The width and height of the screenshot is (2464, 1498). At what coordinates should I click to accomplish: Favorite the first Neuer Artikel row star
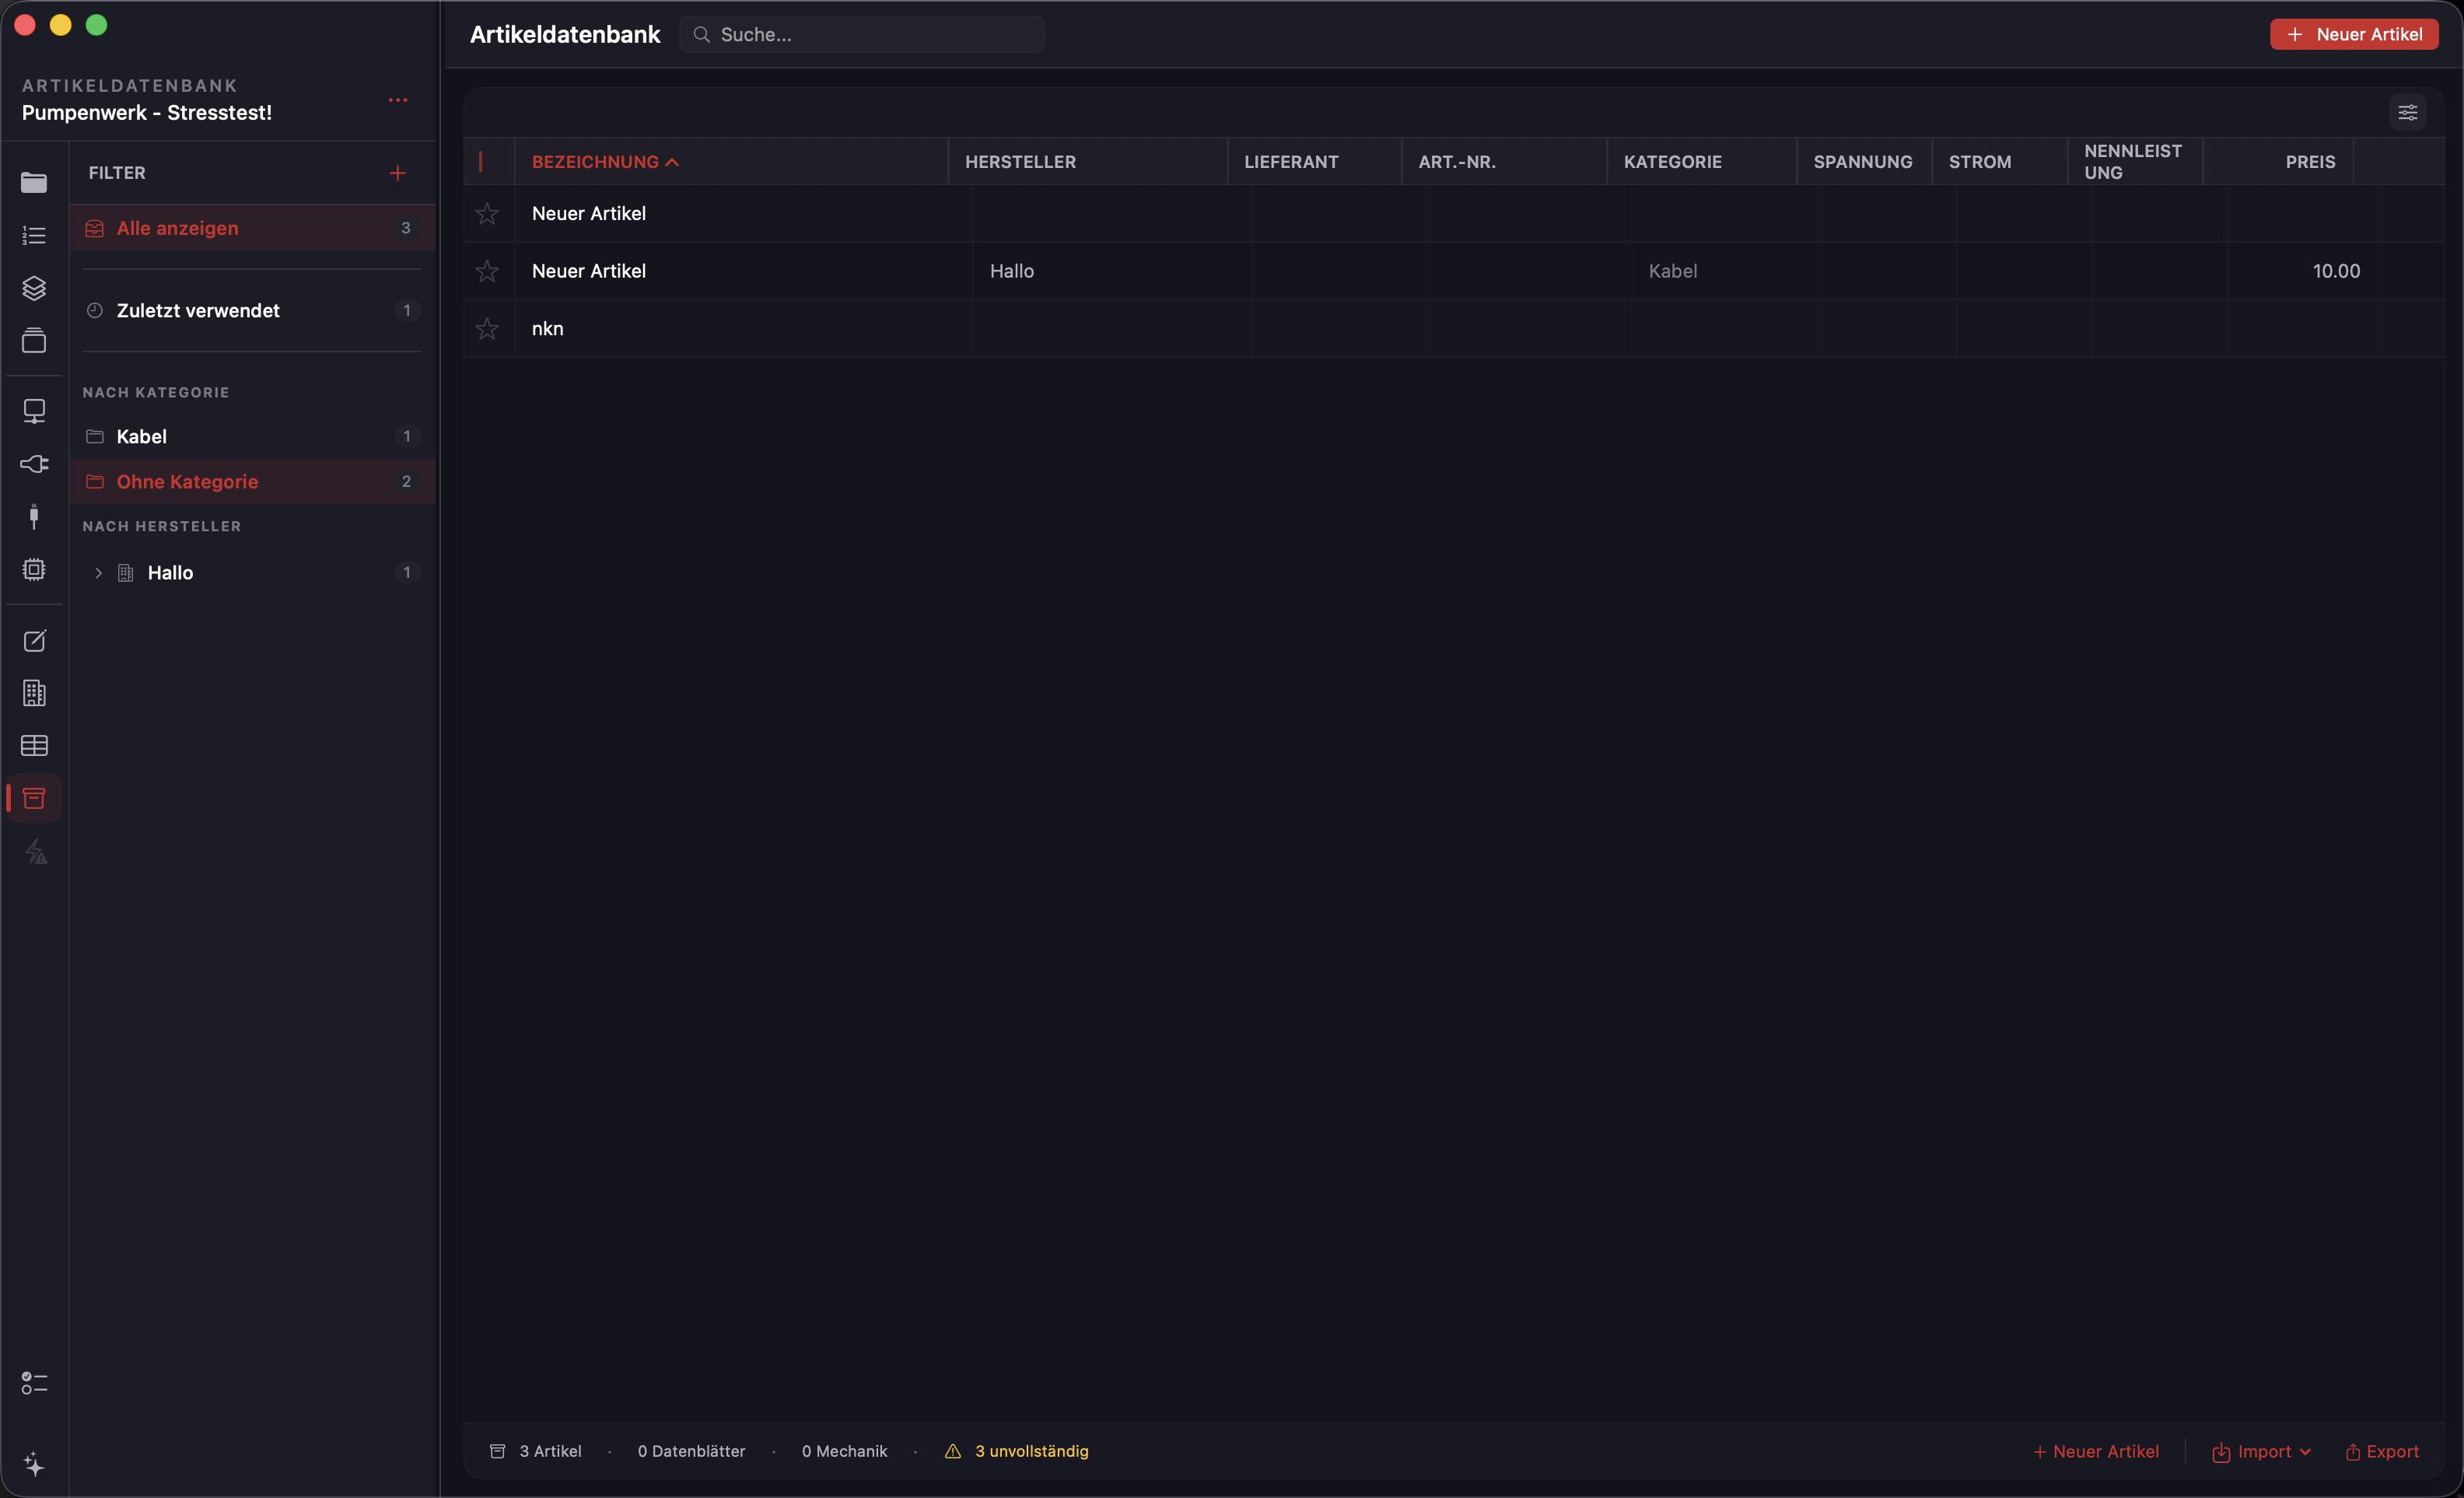487,213
